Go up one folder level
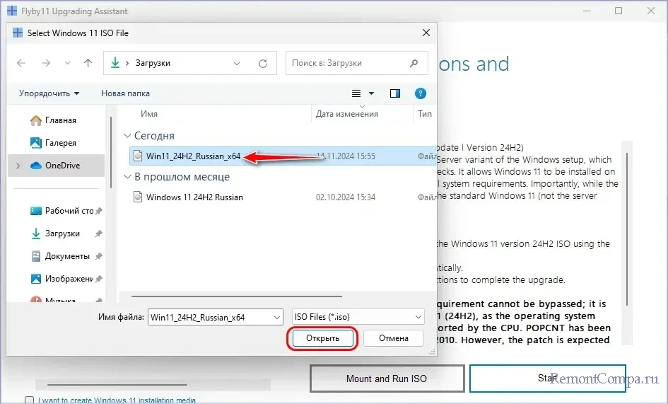This screenshot has width=668, height=404. click(x=88, y=63)
